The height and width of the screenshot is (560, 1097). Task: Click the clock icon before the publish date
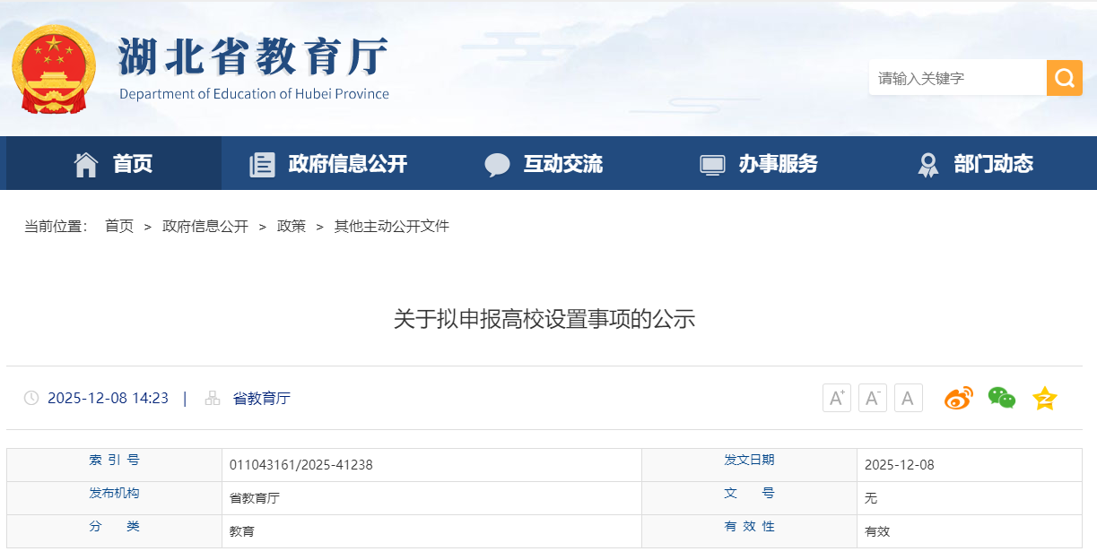pos(30,398)
